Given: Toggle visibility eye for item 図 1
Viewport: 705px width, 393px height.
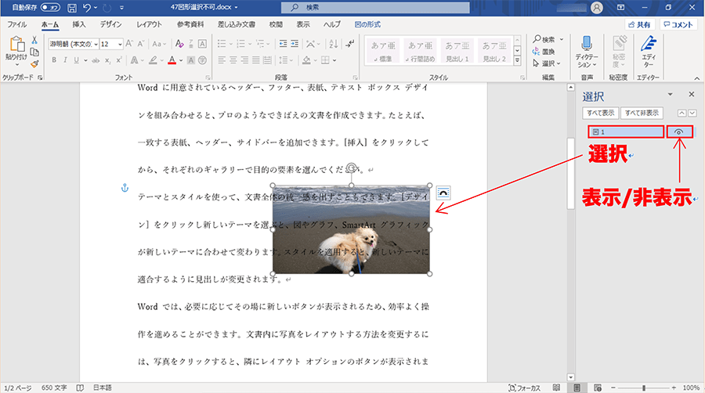Looking at the screenshot, I should point(678,132).
